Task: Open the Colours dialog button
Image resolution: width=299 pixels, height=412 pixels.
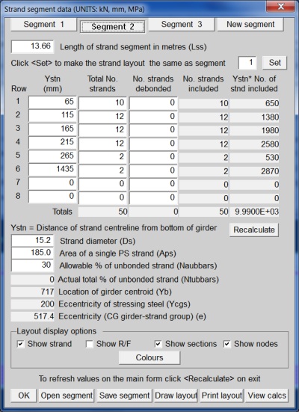Action: [149, 357]
